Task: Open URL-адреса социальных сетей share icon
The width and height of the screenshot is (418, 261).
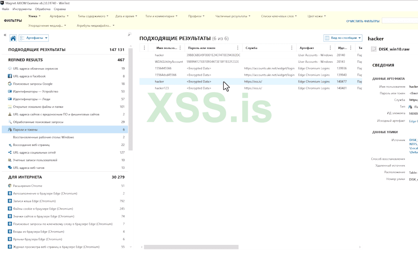Action: 10,152
